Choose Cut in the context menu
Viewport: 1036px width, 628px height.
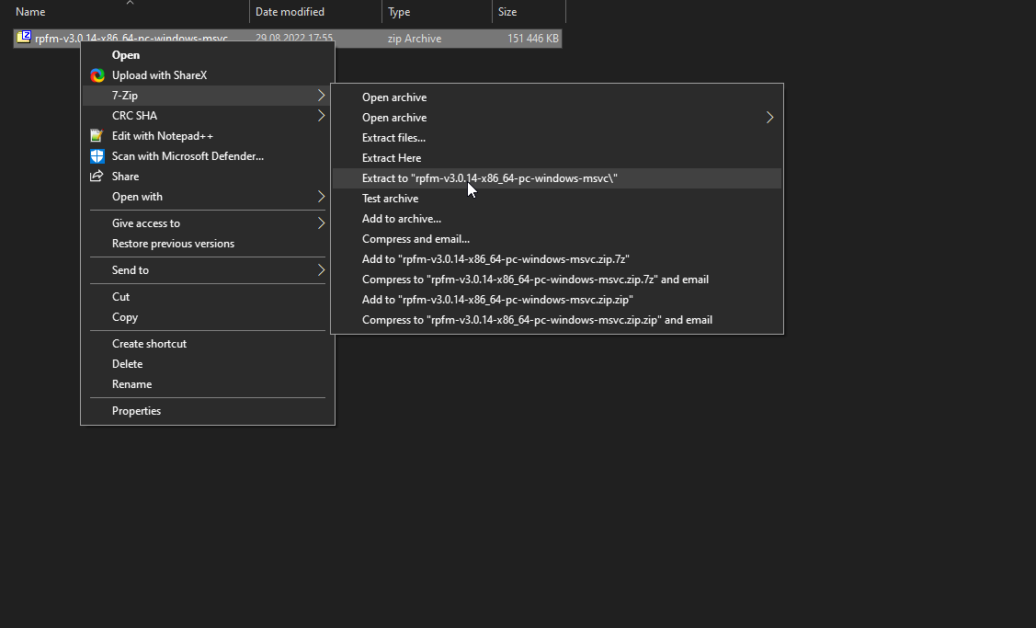coord(208,297)
